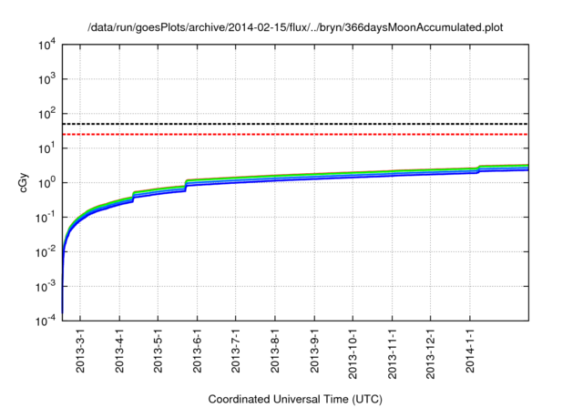Image resolution: width=583 pixels, height=408 pixels.
Task: Click the plot title file path
Action: (295, 28)
